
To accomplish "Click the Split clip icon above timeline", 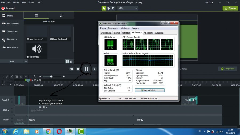I will point(26,76).
